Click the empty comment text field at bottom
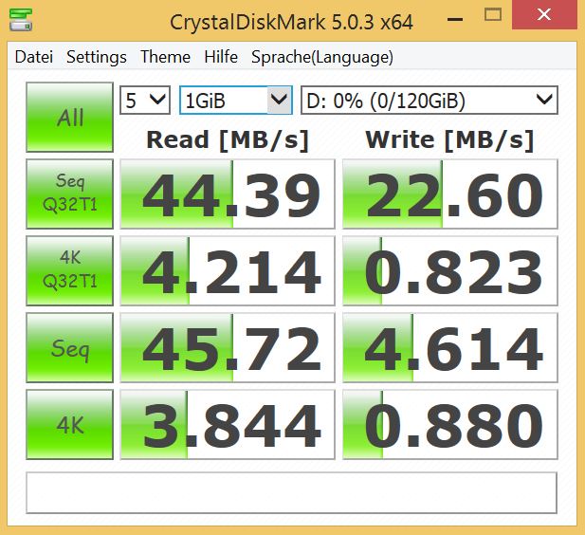The width and height of the screenshot is (585, 535). click(291, 491)
